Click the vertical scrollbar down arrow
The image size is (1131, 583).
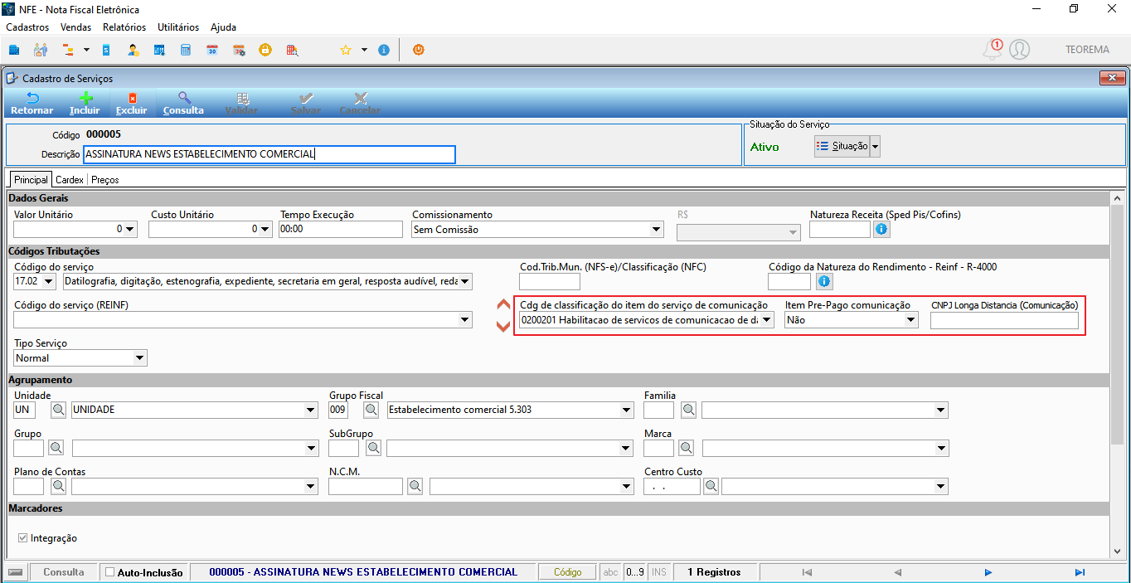[x=1116, y=551]
